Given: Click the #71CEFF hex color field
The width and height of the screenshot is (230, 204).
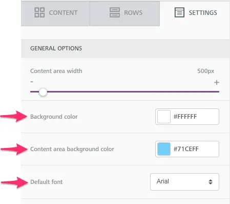Looking at the screenshot, I should [186, 149].
